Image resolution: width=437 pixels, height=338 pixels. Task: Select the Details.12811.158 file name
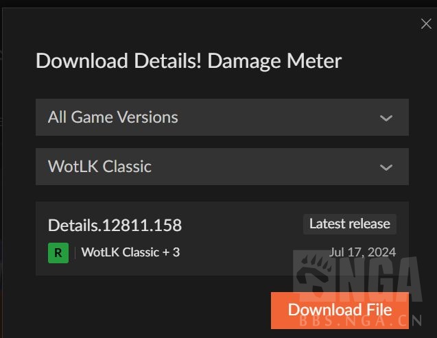tap(115, 225)
